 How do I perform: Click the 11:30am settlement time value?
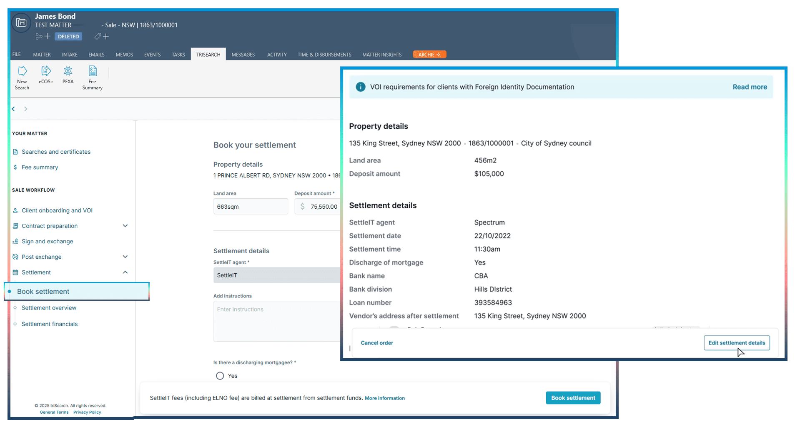point(487,249)
